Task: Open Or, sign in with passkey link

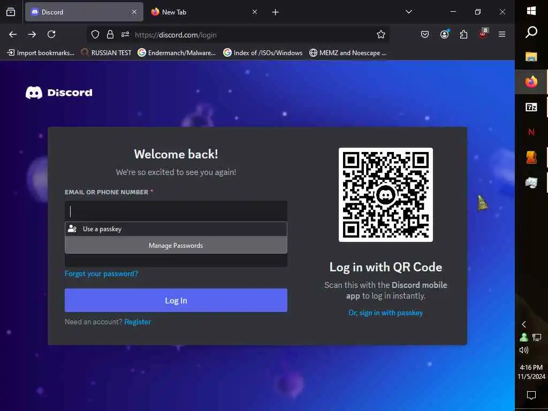Action: (385, 313)
